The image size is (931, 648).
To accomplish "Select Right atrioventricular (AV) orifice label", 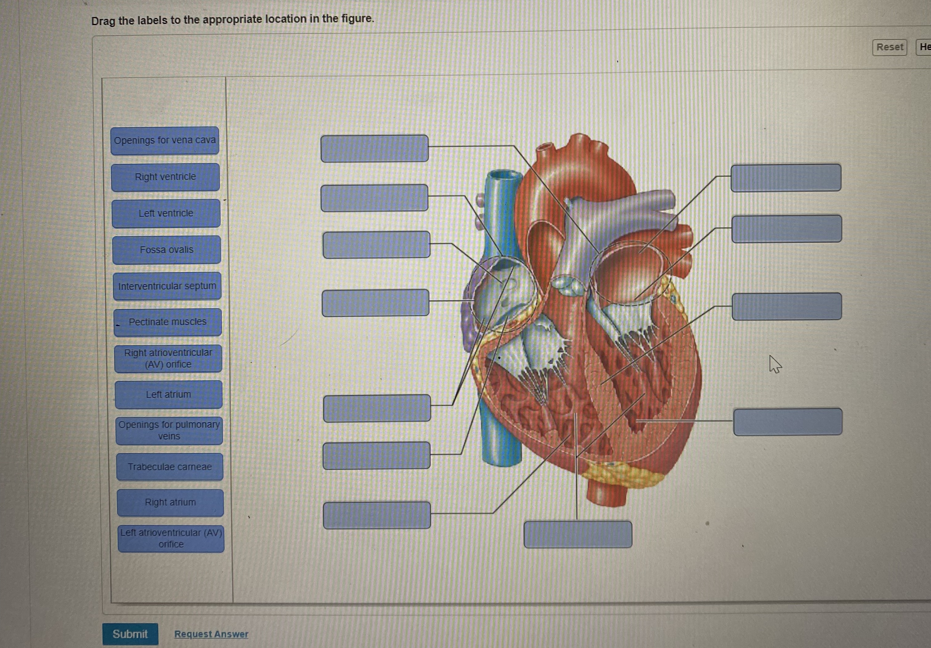I will (168, 358).
